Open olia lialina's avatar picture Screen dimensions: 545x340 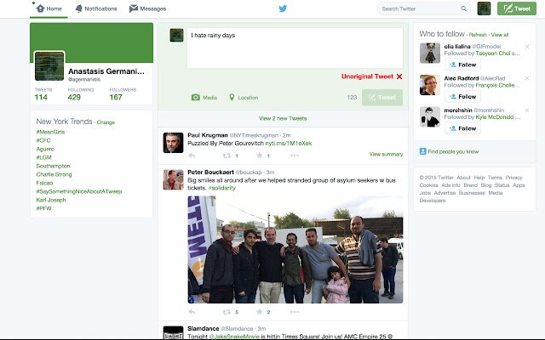point(430,53)
